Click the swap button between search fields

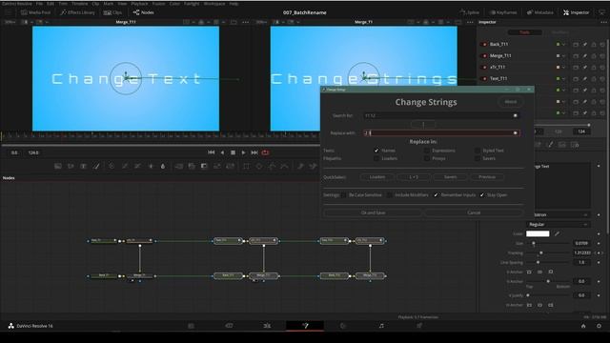point(423,125)
